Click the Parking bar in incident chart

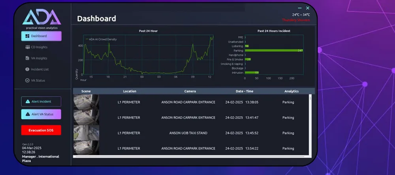(x=274, y=51)
